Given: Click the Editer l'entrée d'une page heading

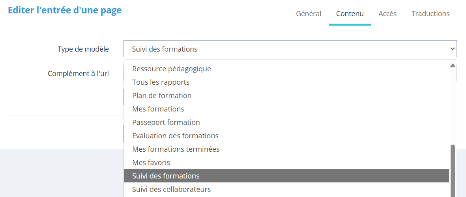Looking at the screenshot, I should (x=65, y=11).
